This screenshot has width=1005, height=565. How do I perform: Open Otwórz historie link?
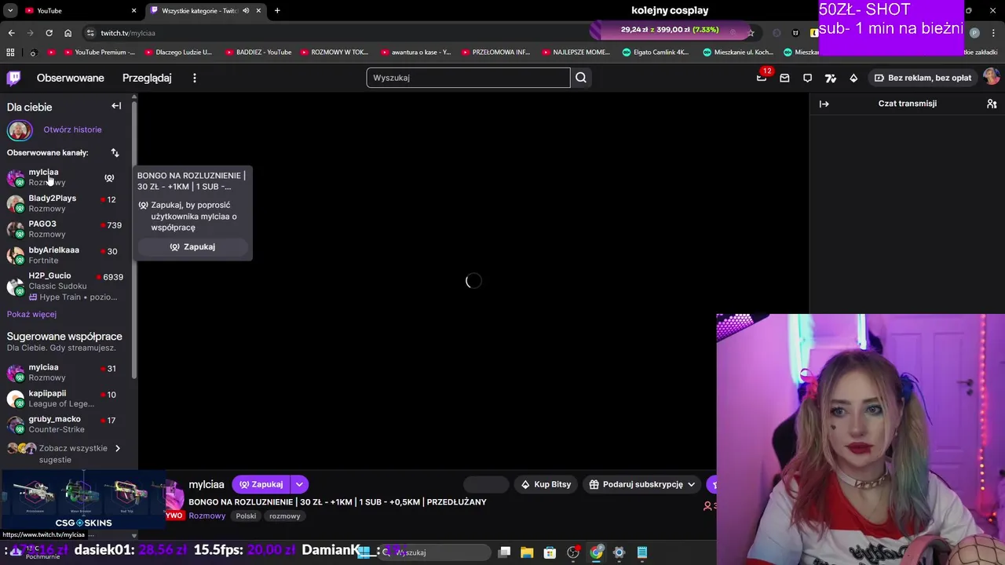pos(72,129)
